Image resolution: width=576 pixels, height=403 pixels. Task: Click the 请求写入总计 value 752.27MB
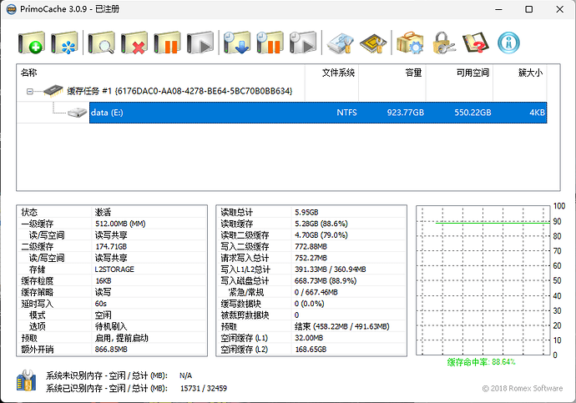311,258
